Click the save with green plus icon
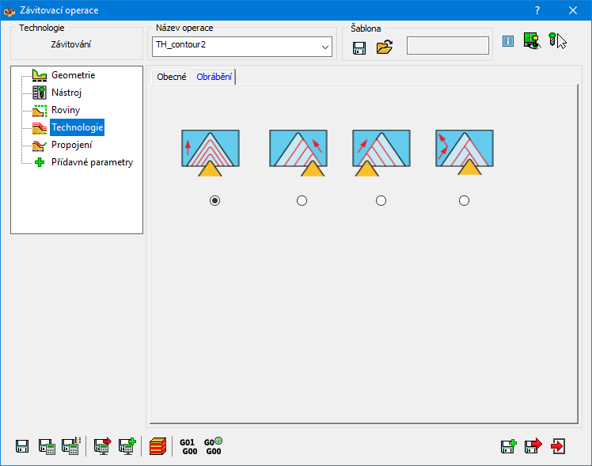The height and width of the screenshot is (466, 592). 508,446
